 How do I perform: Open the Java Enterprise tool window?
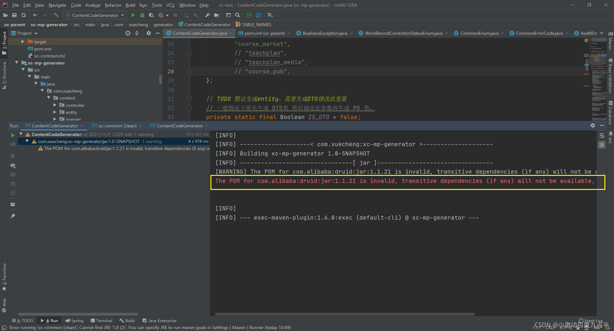click(x=159, y=320)
